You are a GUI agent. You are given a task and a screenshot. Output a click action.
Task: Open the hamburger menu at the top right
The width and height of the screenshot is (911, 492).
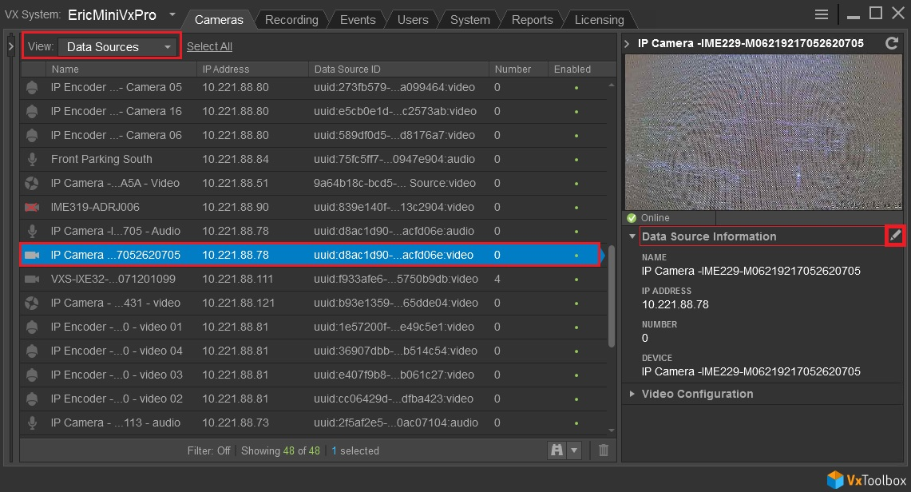click(x=822, y=14)
